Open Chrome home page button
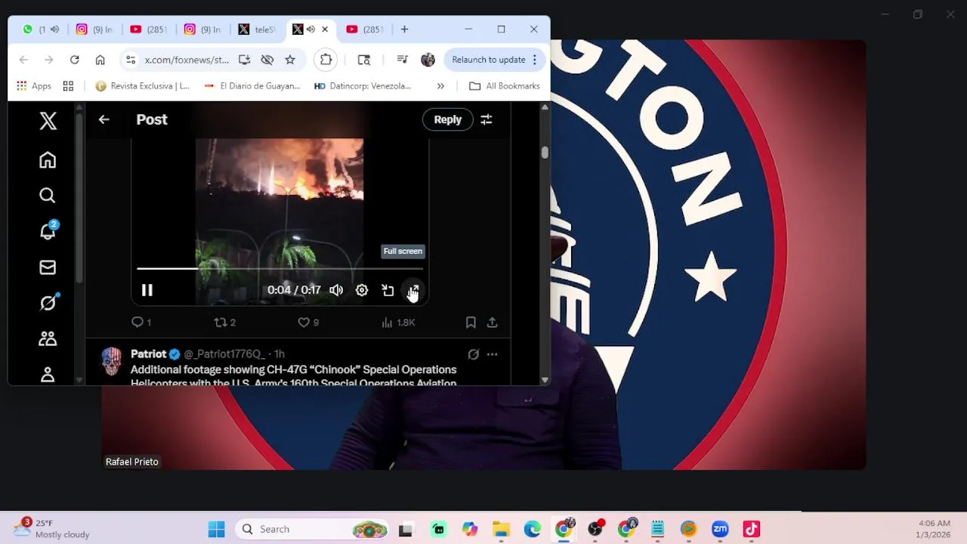 (x=100, y=60)
